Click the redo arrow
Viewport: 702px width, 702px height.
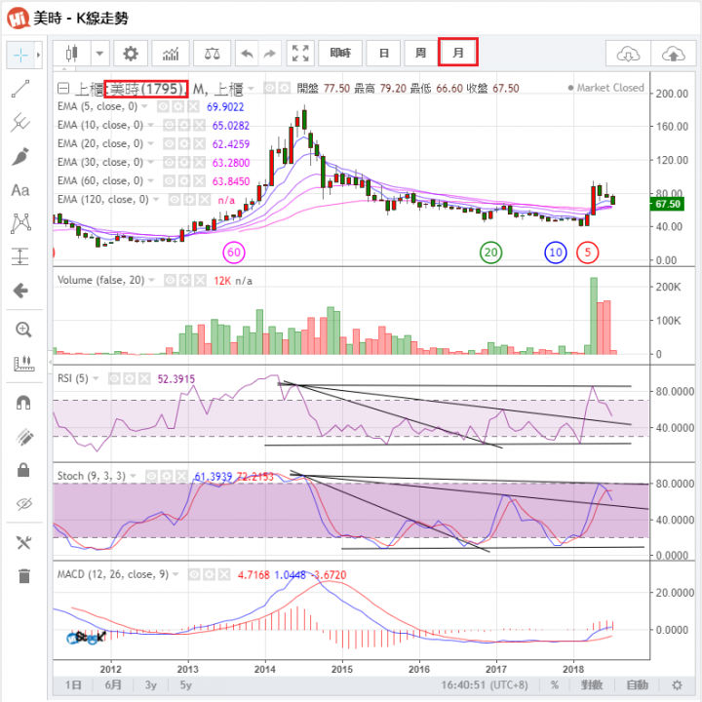(x=269, y=54)
